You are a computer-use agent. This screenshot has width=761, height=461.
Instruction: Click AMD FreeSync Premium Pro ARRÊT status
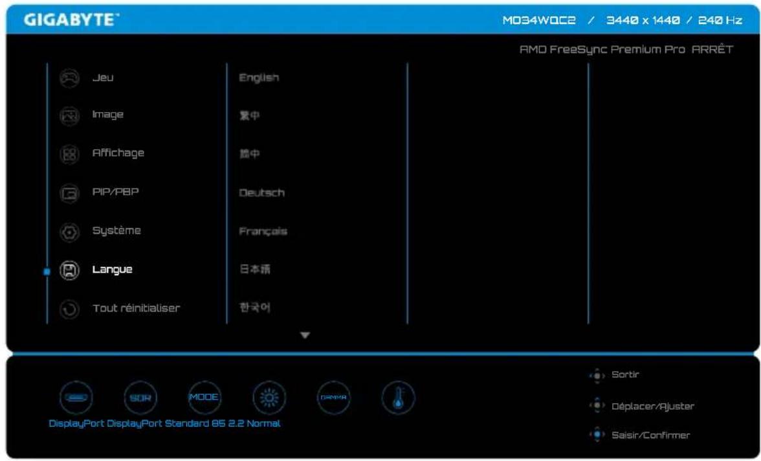pyautogui.click(x=626, y=49)
